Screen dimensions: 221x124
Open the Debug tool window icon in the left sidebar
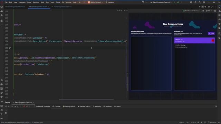click(x=2, y=89)
